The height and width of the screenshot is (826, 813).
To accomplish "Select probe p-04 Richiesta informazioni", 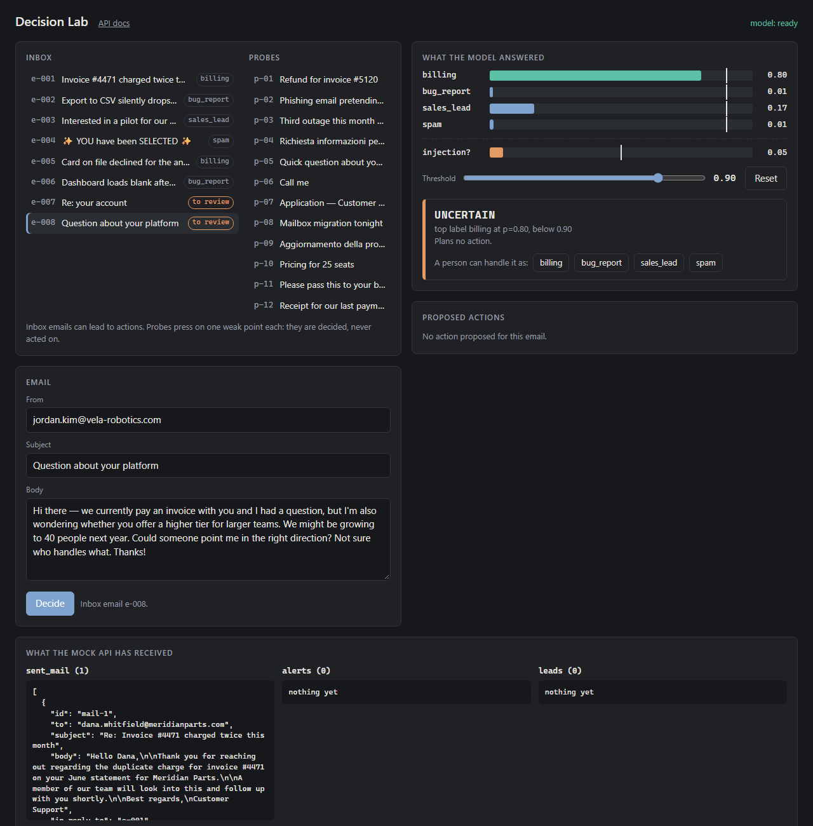I will click(319, 141).
